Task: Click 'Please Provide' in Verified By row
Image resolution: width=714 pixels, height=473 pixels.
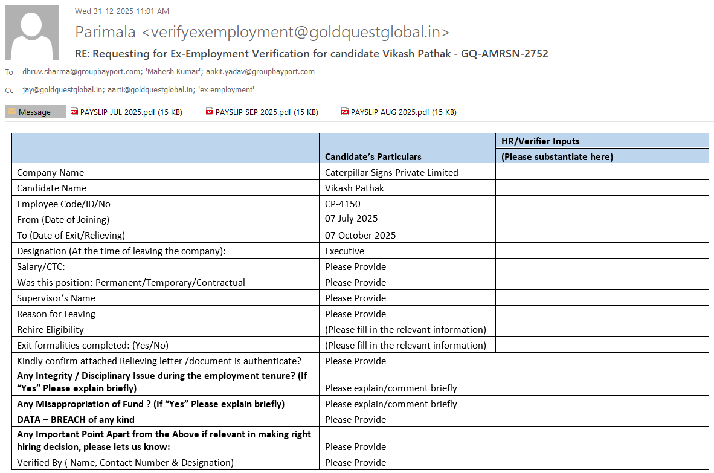Action: tap(355, 463)
